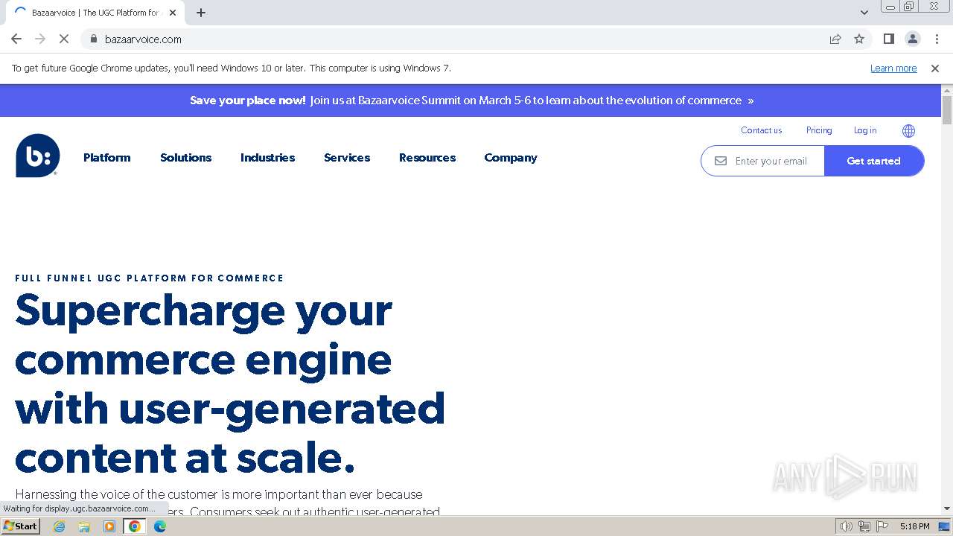Click the grayed forward arrow
Image resolution: width=953 pixels, height=536 pixels.
[40, 39]
